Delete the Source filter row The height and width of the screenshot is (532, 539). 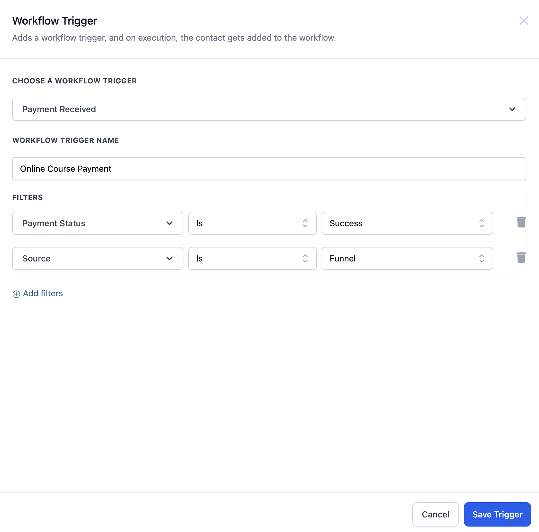pos(521,258)
